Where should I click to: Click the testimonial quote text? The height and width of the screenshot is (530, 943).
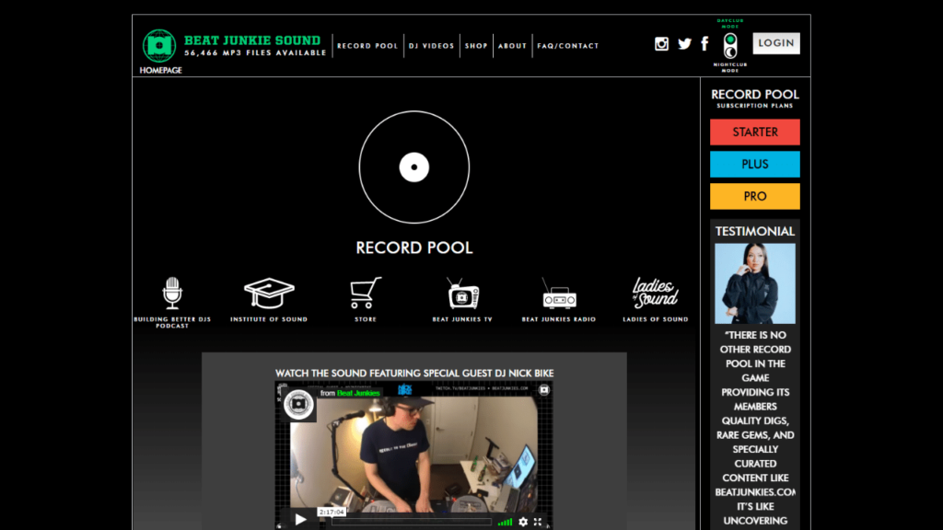tap(755, 428)
